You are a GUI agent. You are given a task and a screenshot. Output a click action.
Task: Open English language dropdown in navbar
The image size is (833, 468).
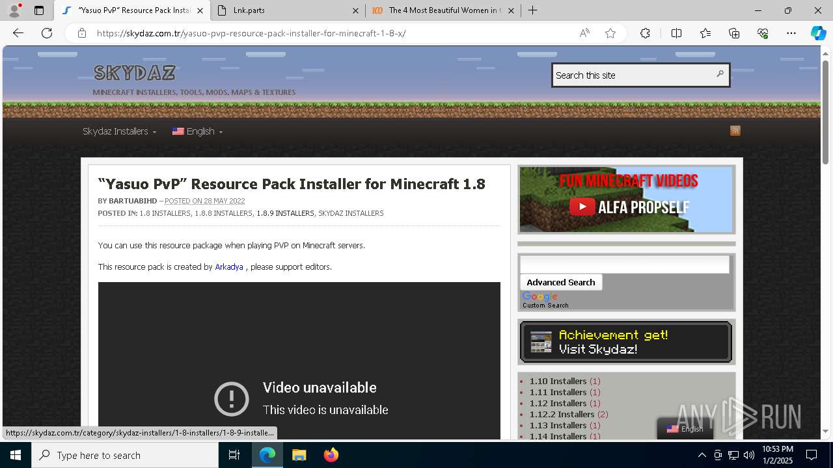click(198, 131)
